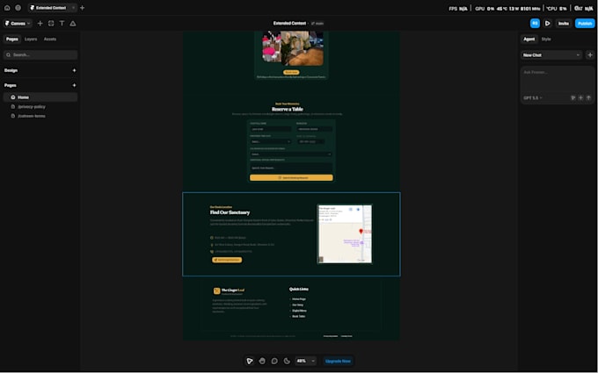Image resolution: width=598 pixels, height=373 pixels.
Task: Click the map embed on canvas
Action: coord(345,233)
